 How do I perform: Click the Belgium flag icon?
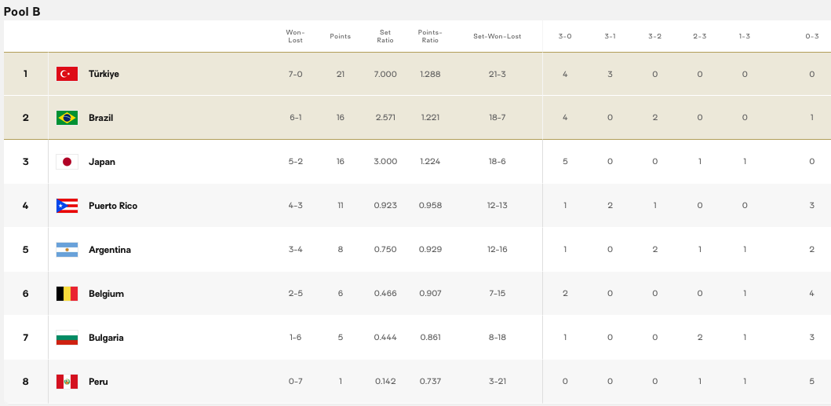pyautogui.click(x=67, y=294)
